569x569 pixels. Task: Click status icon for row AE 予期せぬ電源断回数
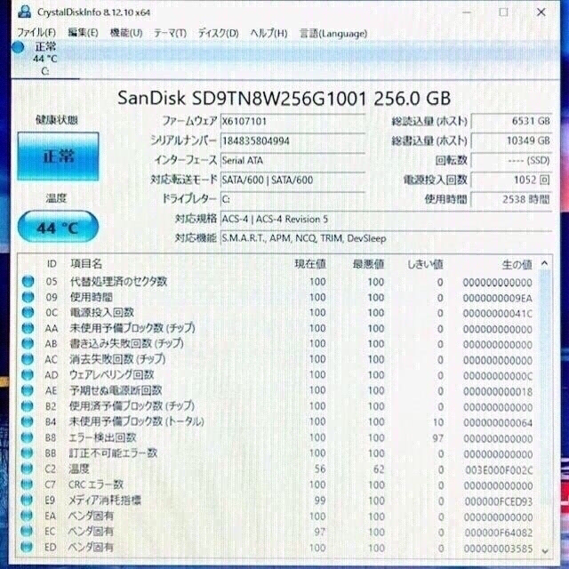(x=28, y=390)
